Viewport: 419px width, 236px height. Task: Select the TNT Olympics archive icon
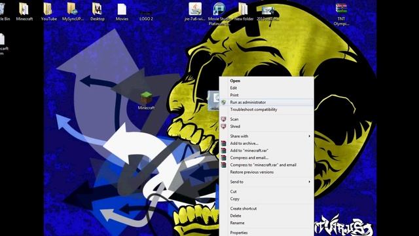[341, 9]
